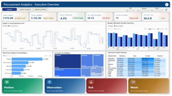The height and width of the screenshot is (96, 172).
Task: Click the Avg Lead Time 36.4 D KPI card
Action: point(155,17)
